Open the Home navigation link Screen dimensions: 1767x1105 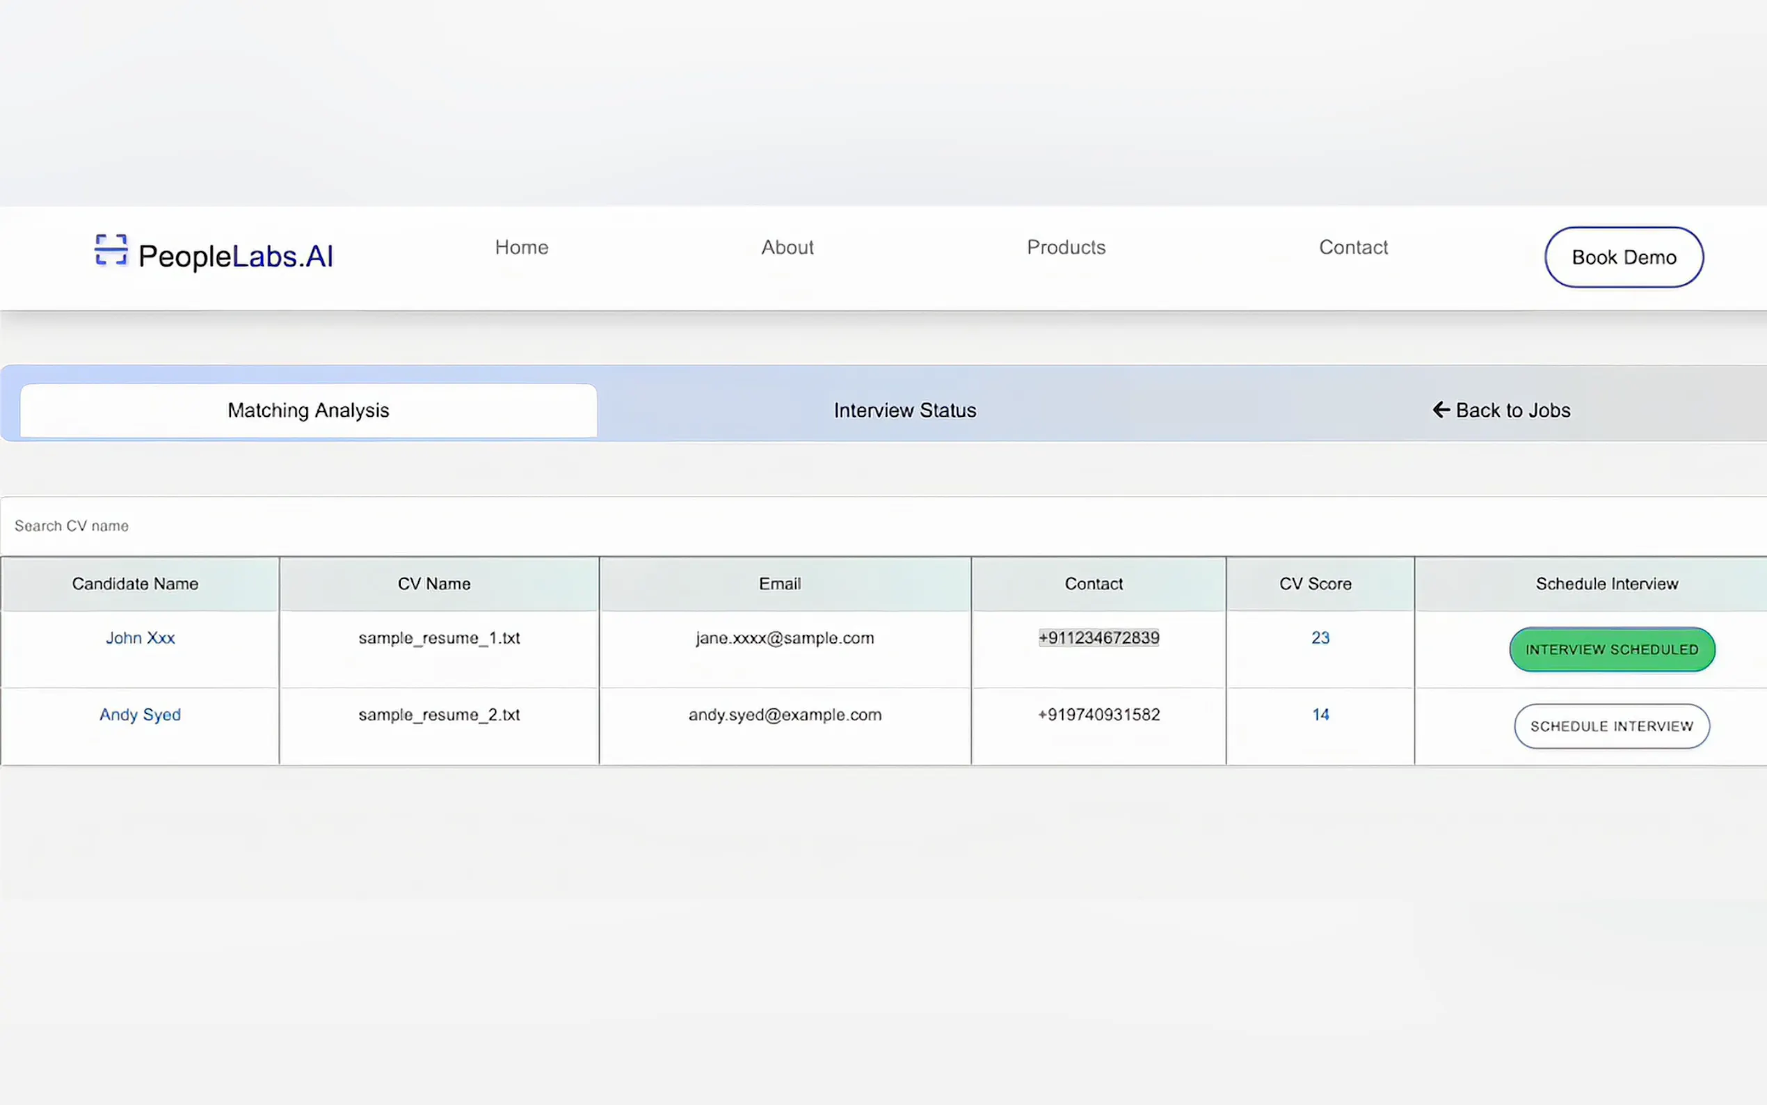pyautogui.click(x=522, y=248)
